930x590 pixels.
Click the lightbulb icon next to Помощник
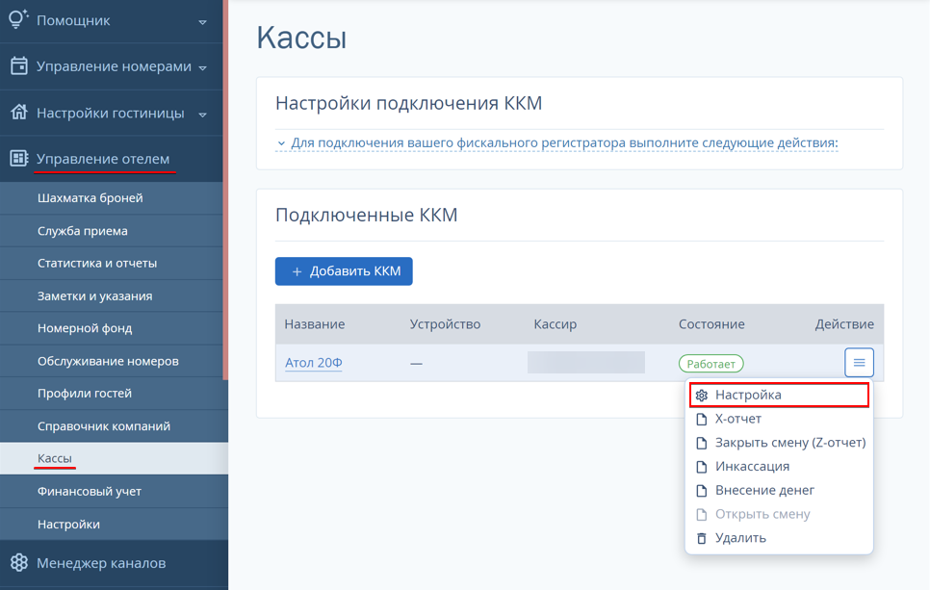[18, 19]
